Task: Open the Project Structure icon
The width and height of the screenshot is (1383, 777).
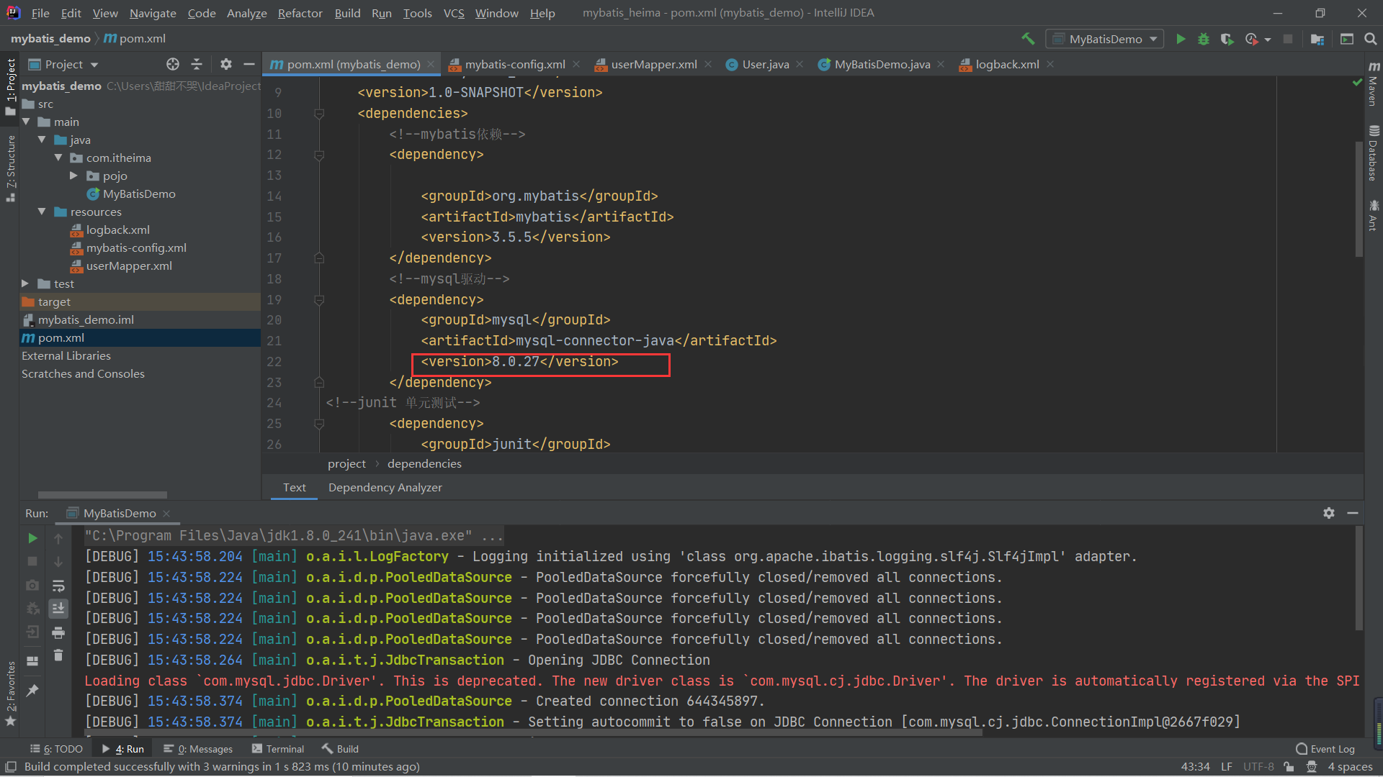Action: [x=1317, y=39]
